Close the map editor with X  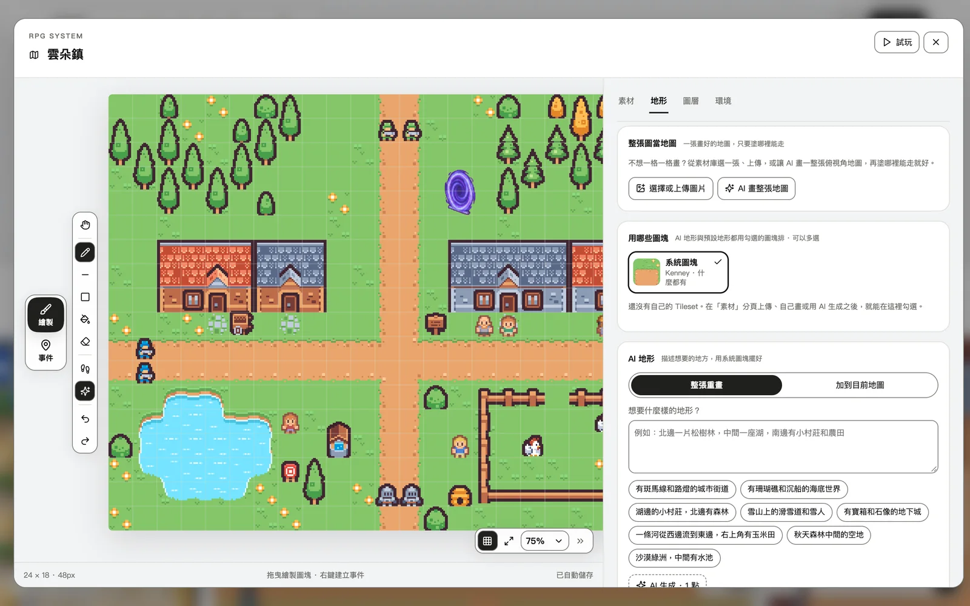tap(936, 42)
